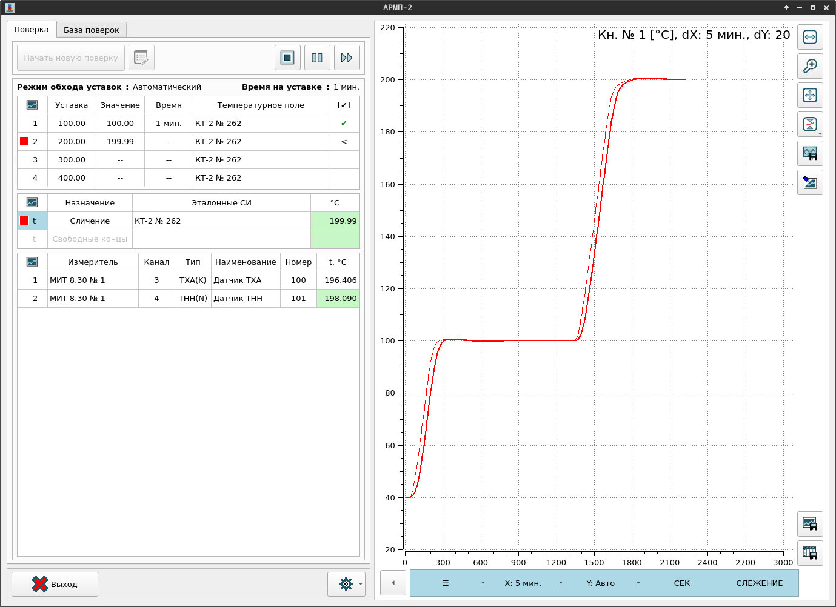Viewport: 836px width, 607px height.
Task: Select the Поверка tab
Action: point(32,29)
